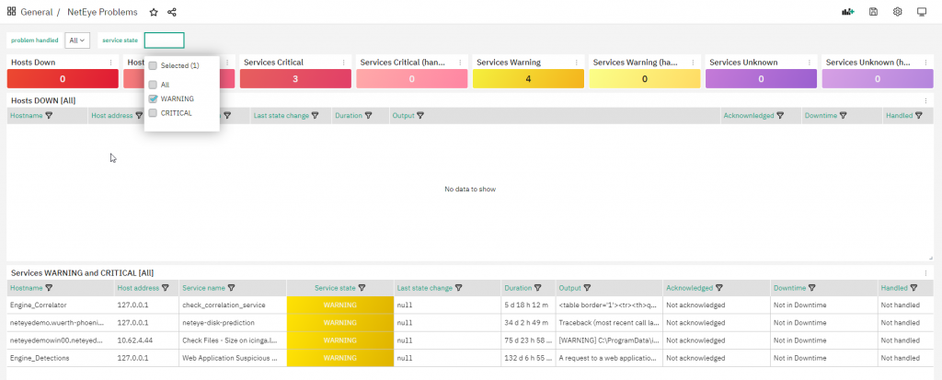Cycle view mode monitor icon
This screenshot has height=380, width=942.
pyautogui.click(x=922, y=11)
